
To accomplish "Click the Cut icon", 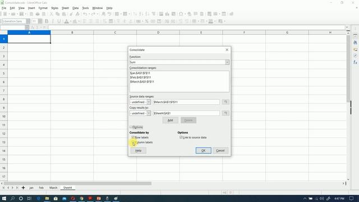I will tap(51, 14).
